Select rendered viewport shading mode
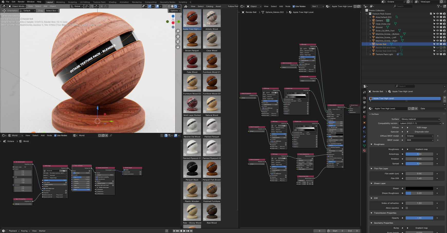 coord(176,6)
